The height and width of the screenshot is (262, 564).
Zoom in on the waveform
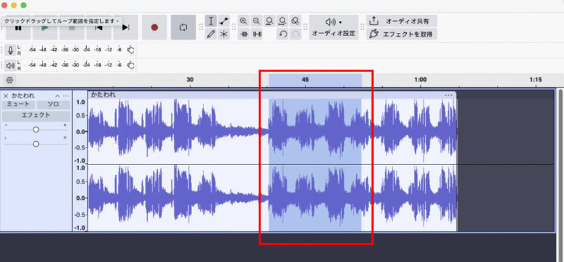pyautogui.click(x=243, y=22)
